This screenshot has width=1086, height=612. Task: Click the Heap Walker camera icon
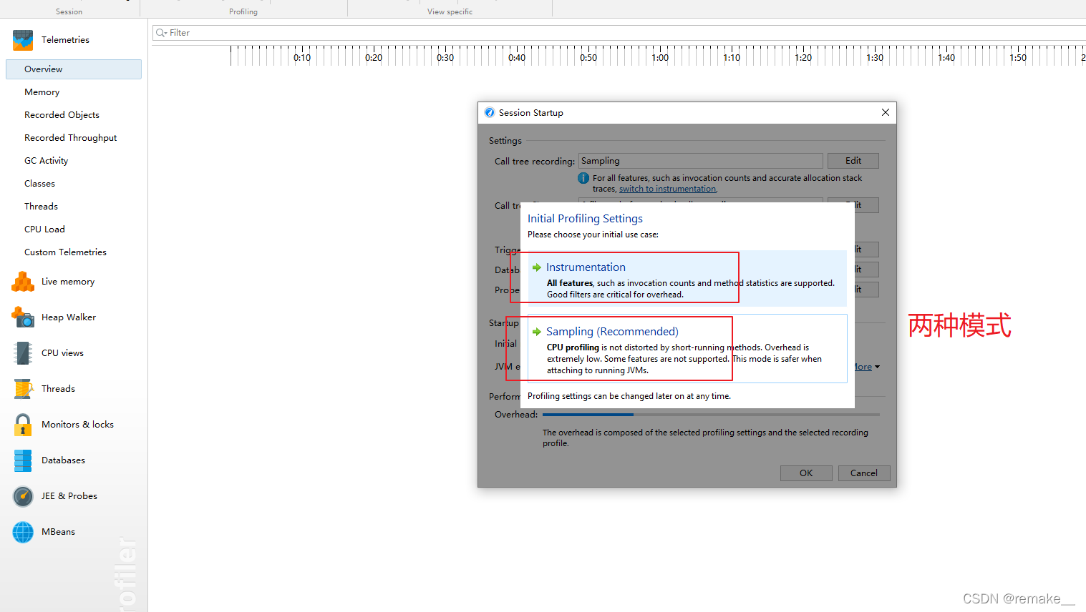point(23,317)
